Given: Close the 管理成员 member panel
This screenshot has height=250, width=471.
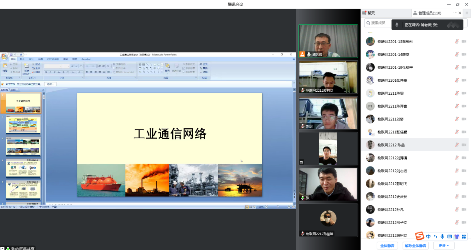Looking at the screenshot, I should (460, 13).
